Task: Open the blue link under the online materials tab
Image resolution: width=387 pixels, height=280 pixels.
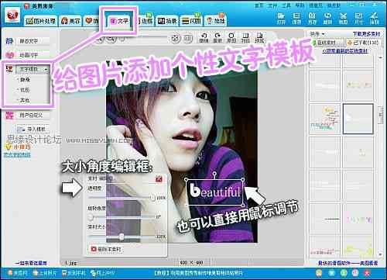Action: 344,51
